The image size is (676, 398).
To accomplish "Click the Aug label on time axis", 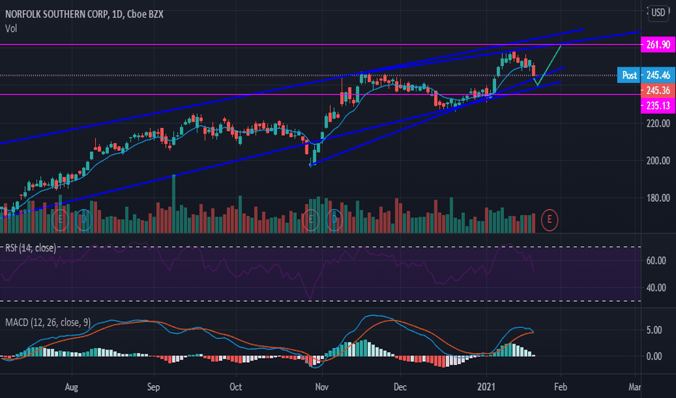I will point(72,387).
